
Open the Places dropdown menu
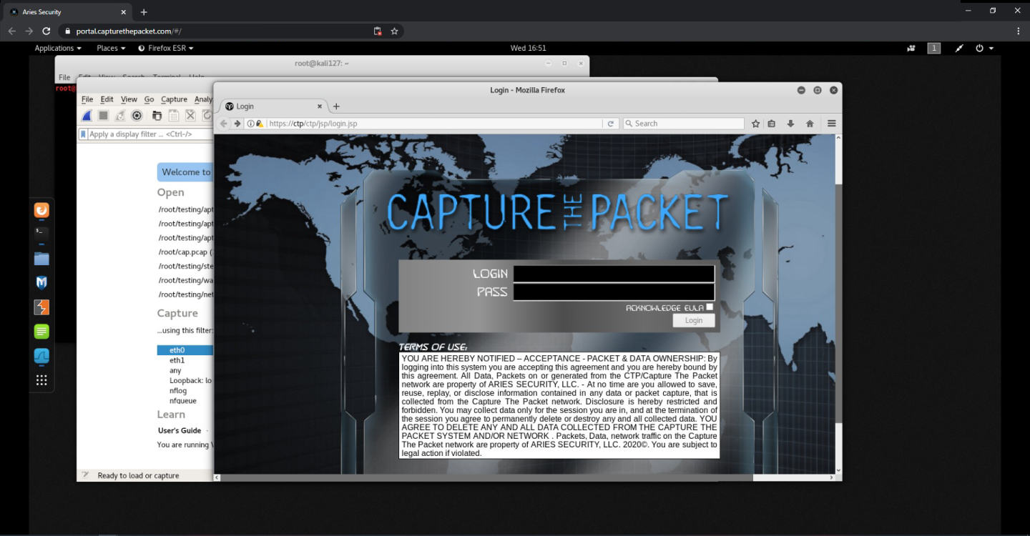[x=111, y=48]
